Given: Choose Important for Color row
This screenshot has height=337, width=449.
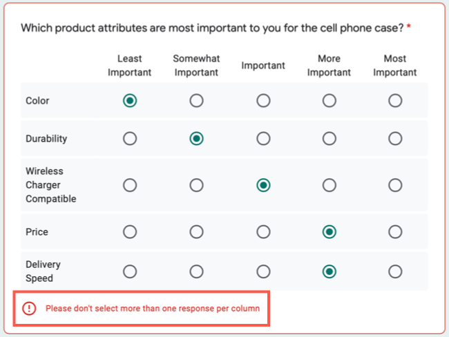Looking at the screenshot, I should point(263,101).
